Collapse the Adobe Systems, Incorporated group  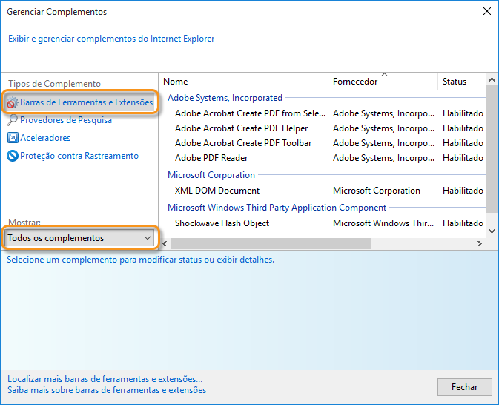pyautogui.click(x=225, y=98)
